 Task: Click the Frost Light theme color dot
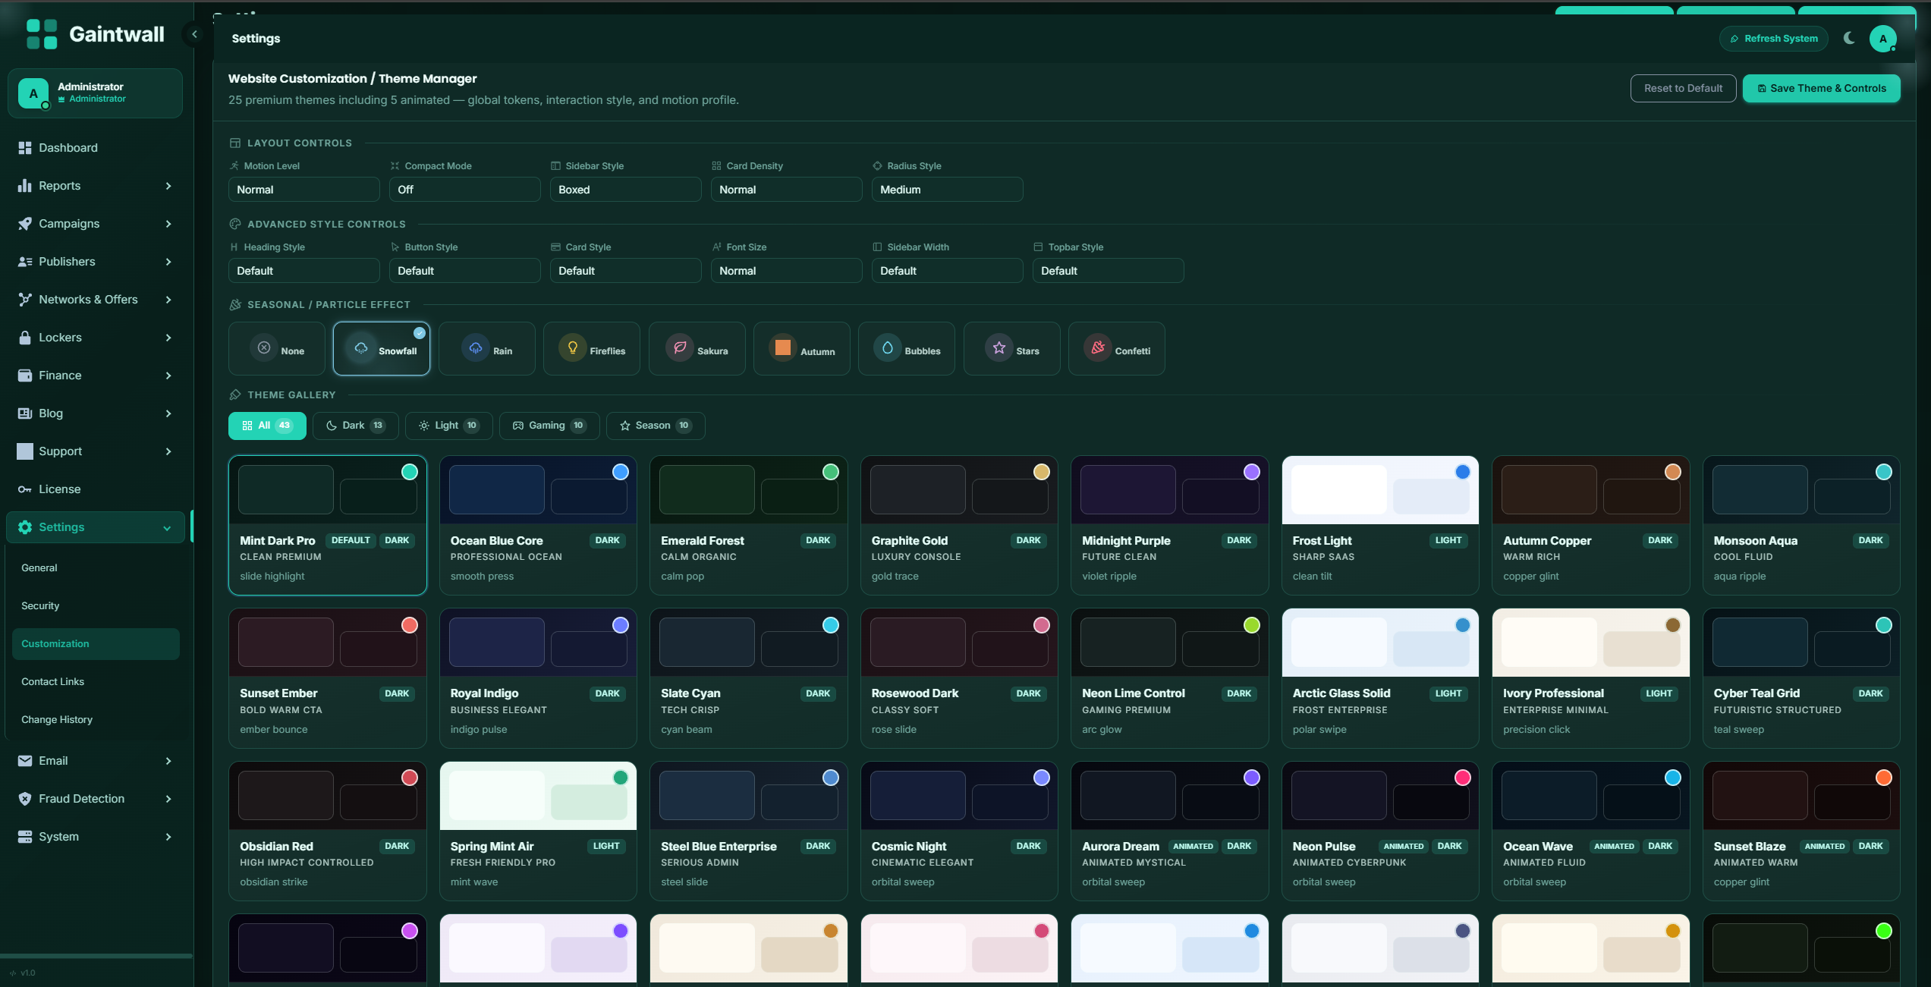(x=1462, y=471)
